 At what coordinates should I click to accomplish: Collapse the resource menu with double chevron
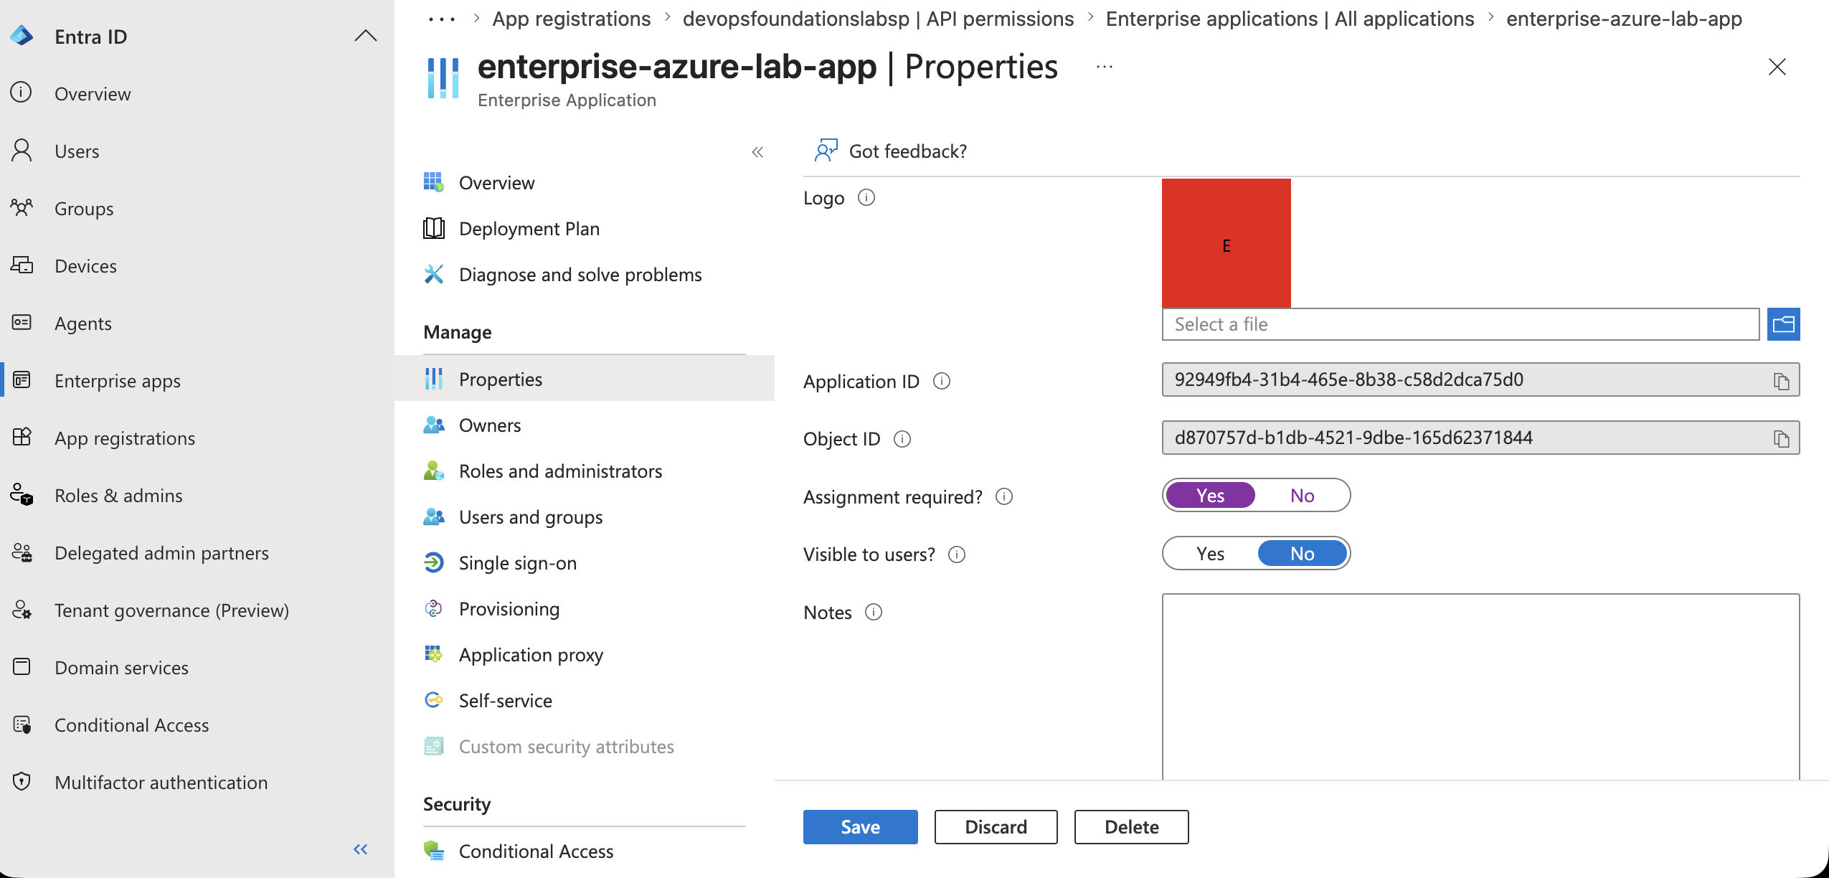[757, 152]
